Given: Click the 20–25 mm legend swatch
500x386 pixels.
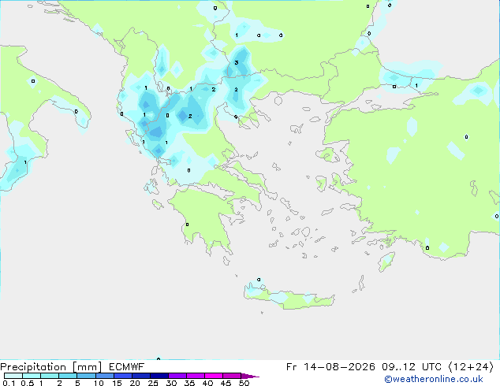Looking at the screenshot, I should tap(140, 376).
